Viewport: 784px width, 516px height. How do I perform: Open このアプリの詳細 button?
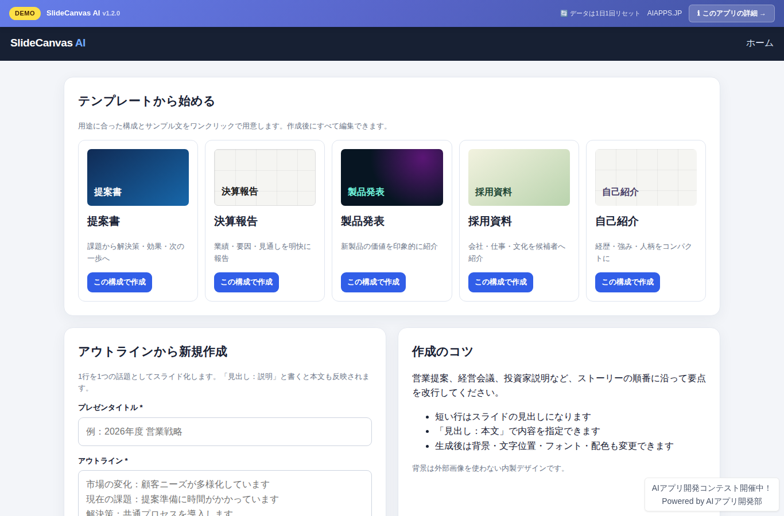731,13
